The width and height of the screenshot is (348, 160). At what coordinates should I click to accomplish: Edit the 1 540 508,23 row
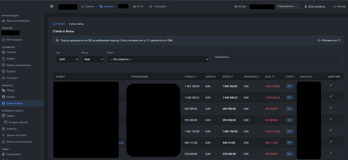tap(331, 96)
